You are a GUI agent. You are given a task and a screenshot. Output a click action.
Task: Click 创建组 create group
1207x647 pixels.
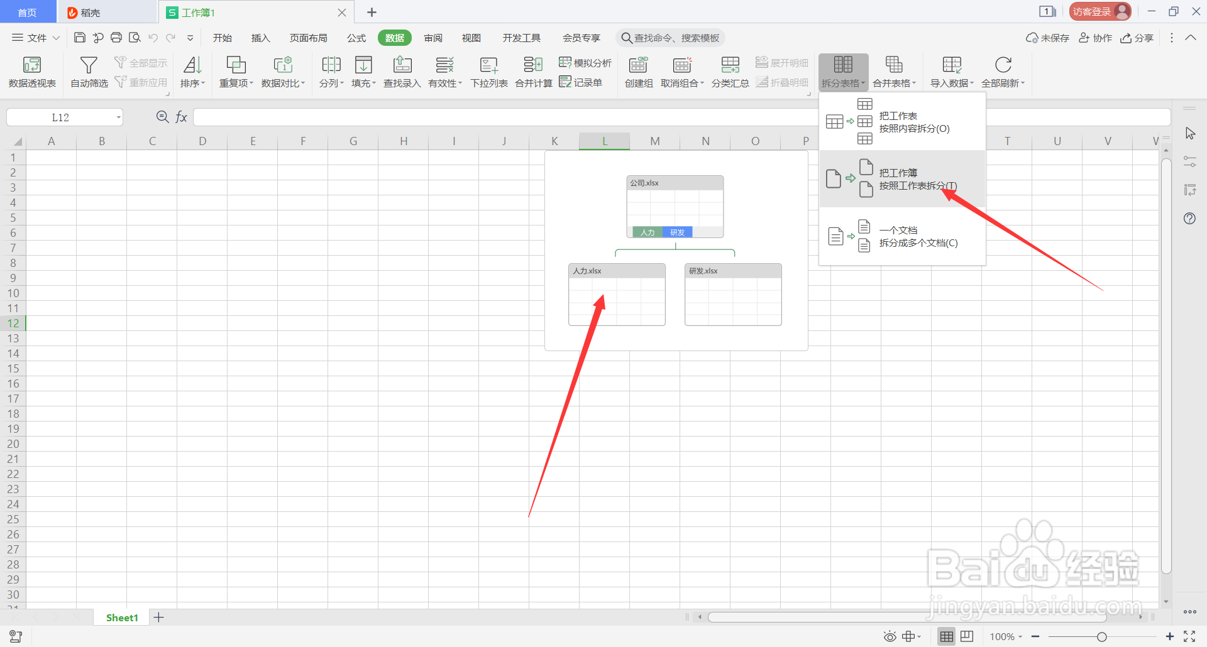pyautogui.click(x=639, y=72)
